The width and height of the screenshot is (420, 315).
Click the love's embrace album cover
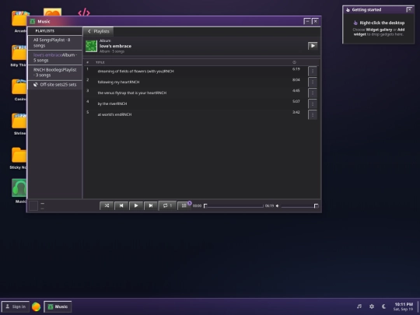[91, 46]
